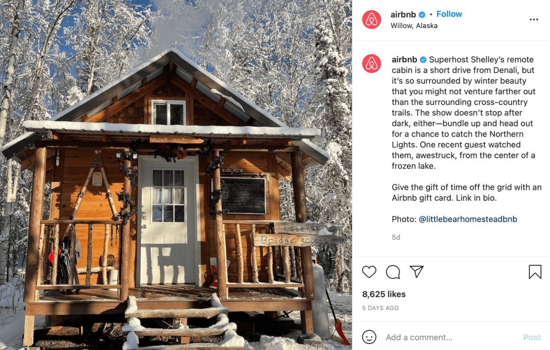Click the verified badge next to airbnb header

(x=422, y=15)
